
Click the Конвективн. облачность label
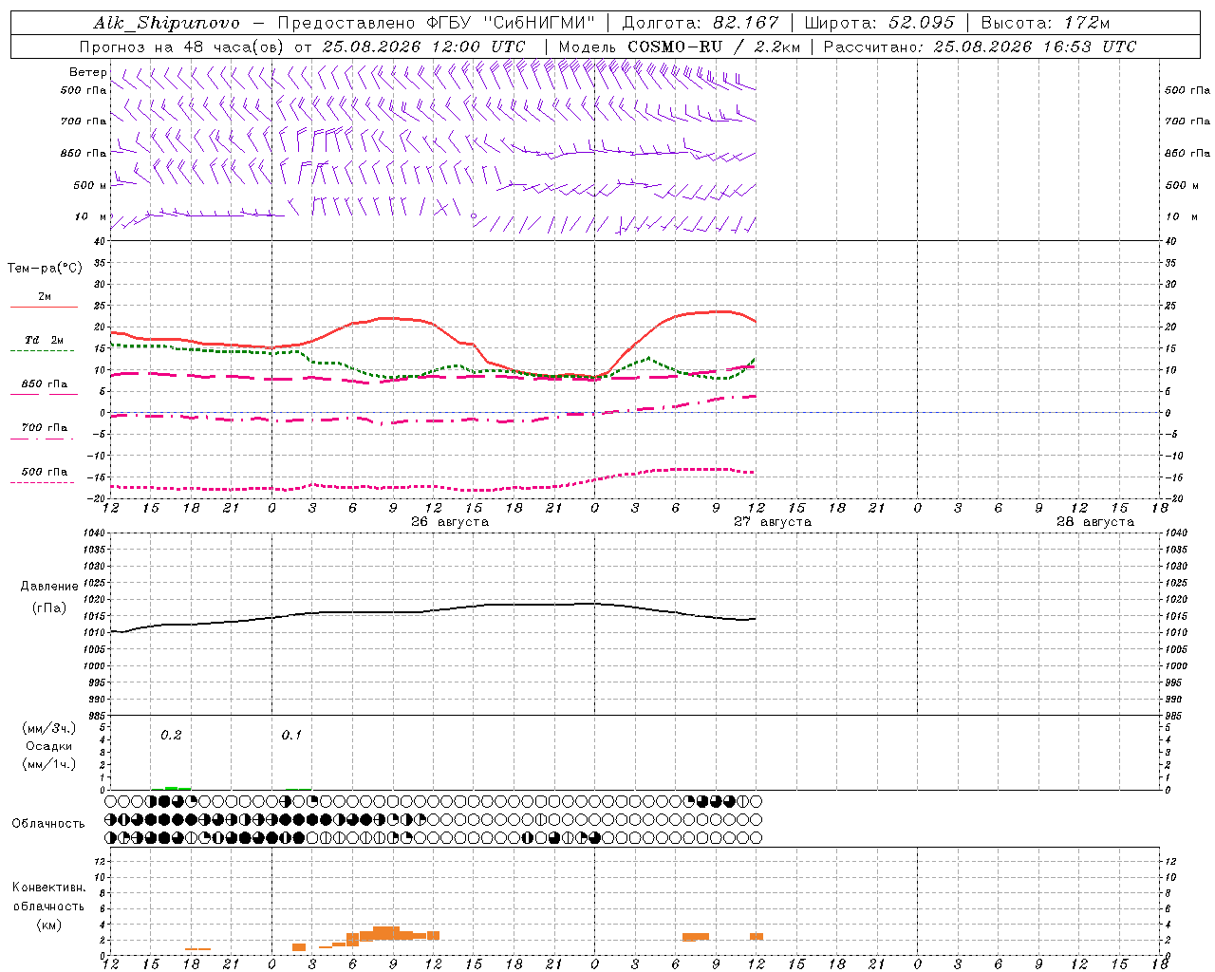pos(48,906)
